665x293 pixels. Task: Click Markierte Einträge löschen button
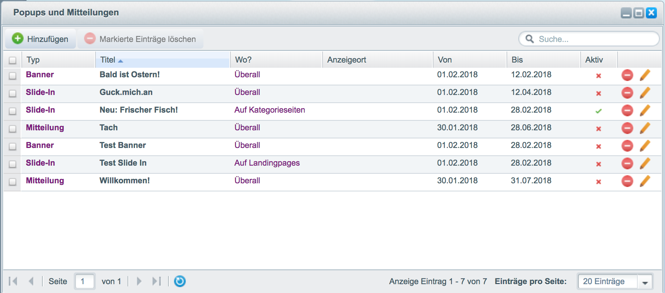click(x=140, y=39)
